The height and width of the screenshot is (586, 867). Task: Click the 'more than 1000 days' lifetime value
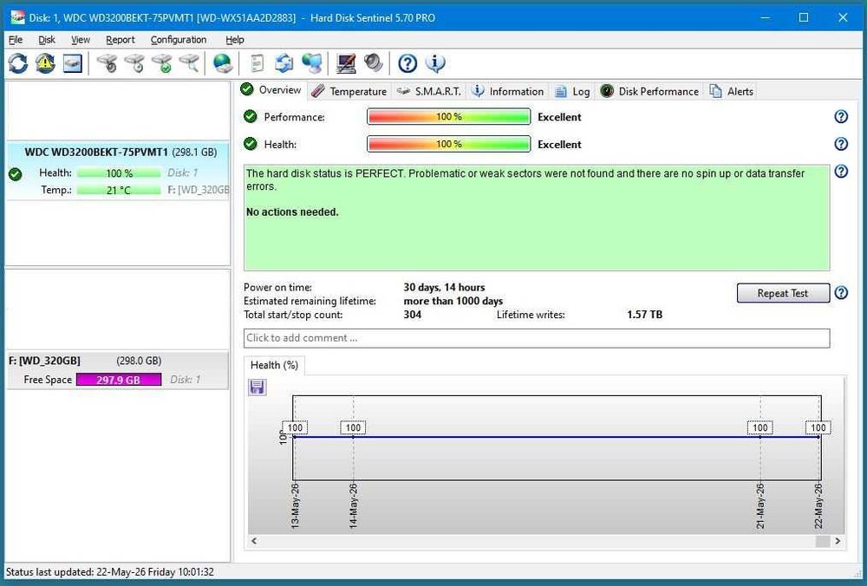[453, 301]
